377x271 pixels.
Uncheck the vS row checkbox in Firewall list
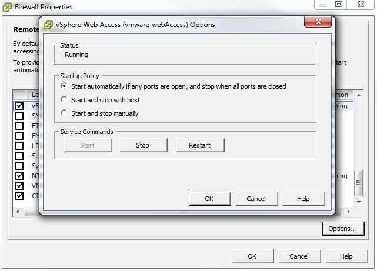click(19, 106)
